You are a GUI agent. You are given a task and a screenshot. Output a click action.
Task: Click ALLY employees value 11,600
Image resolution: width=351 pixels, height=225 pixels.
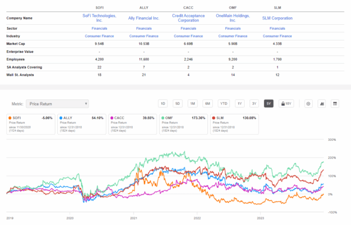[144, 59]
